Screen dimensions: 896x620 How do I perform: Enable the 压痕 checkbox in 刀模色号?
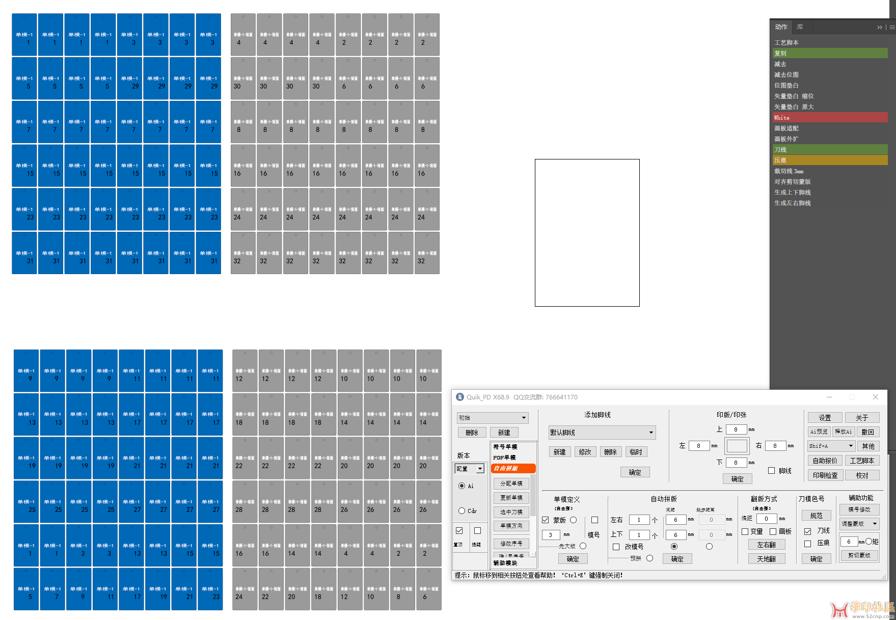pyautogui.click(x=807, y=544)
